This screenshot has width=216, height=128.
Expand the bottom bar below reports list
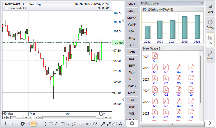172,125
